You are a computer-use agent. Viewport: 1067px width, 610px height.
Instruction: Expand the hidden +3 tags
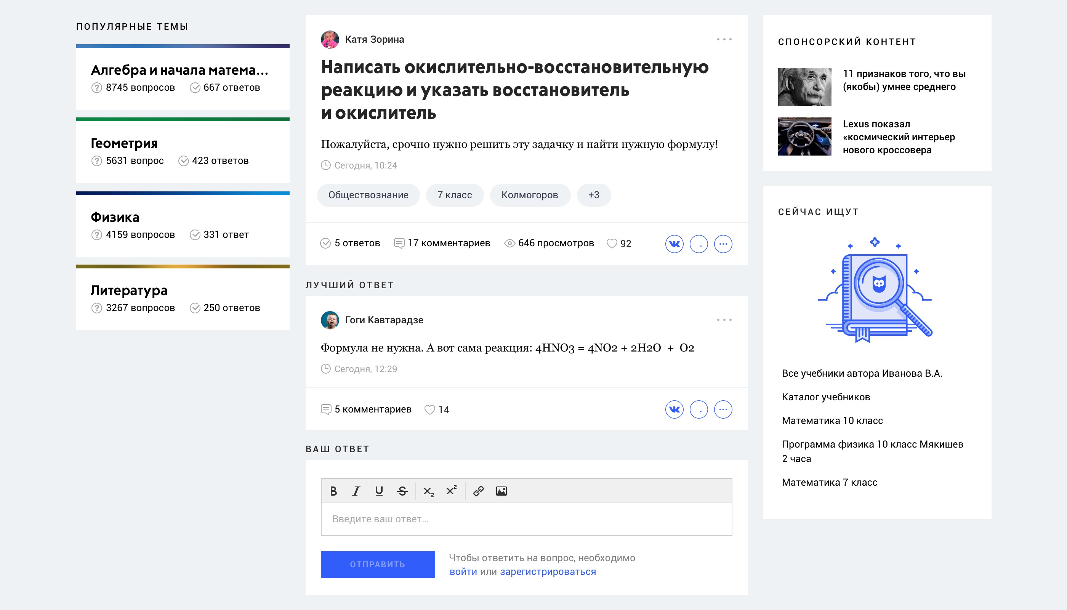(x=593, y=195)
